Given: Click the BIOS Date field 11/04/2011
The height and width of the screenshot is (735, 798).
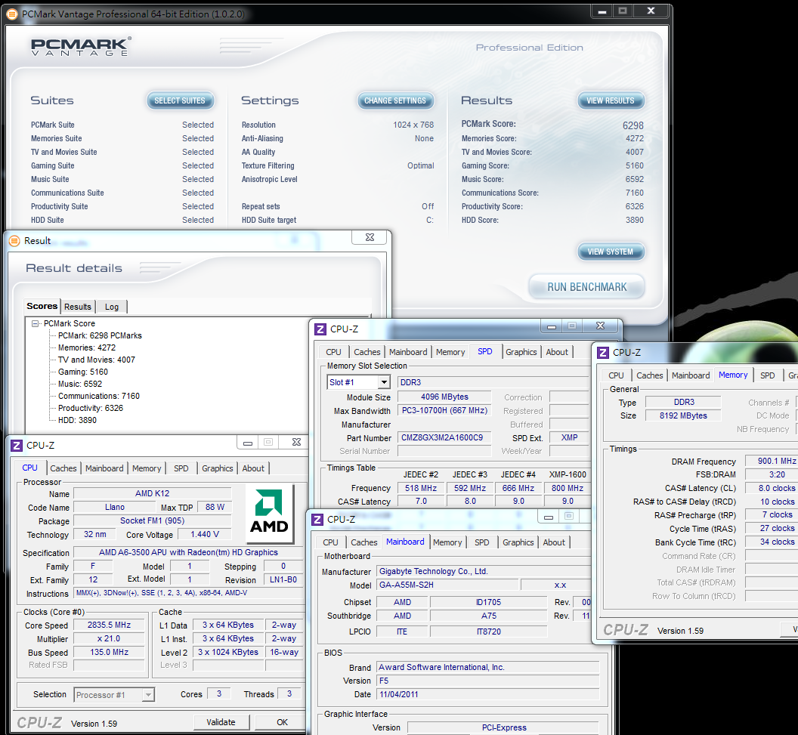Looking at the screenshot, I should [488, 694].
